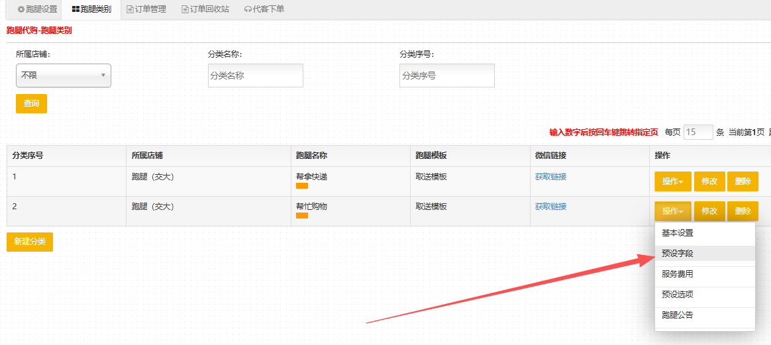Click 新建分类 button
This screenshot has width=771, height=345.
(30, 242)
